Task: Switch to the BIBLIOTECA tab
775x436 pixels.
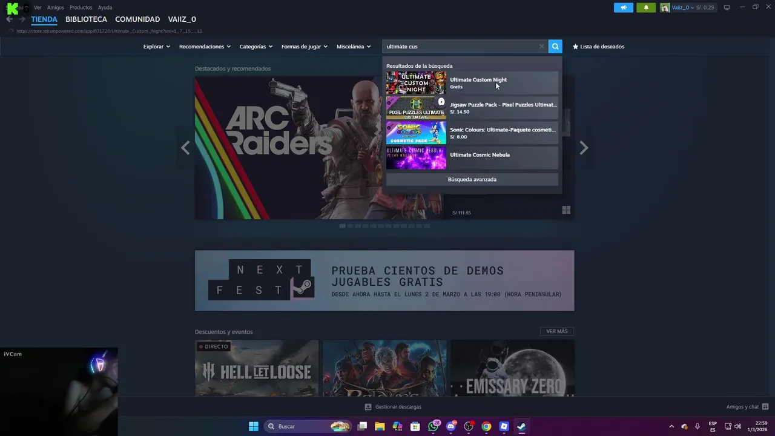Action: 86,19
